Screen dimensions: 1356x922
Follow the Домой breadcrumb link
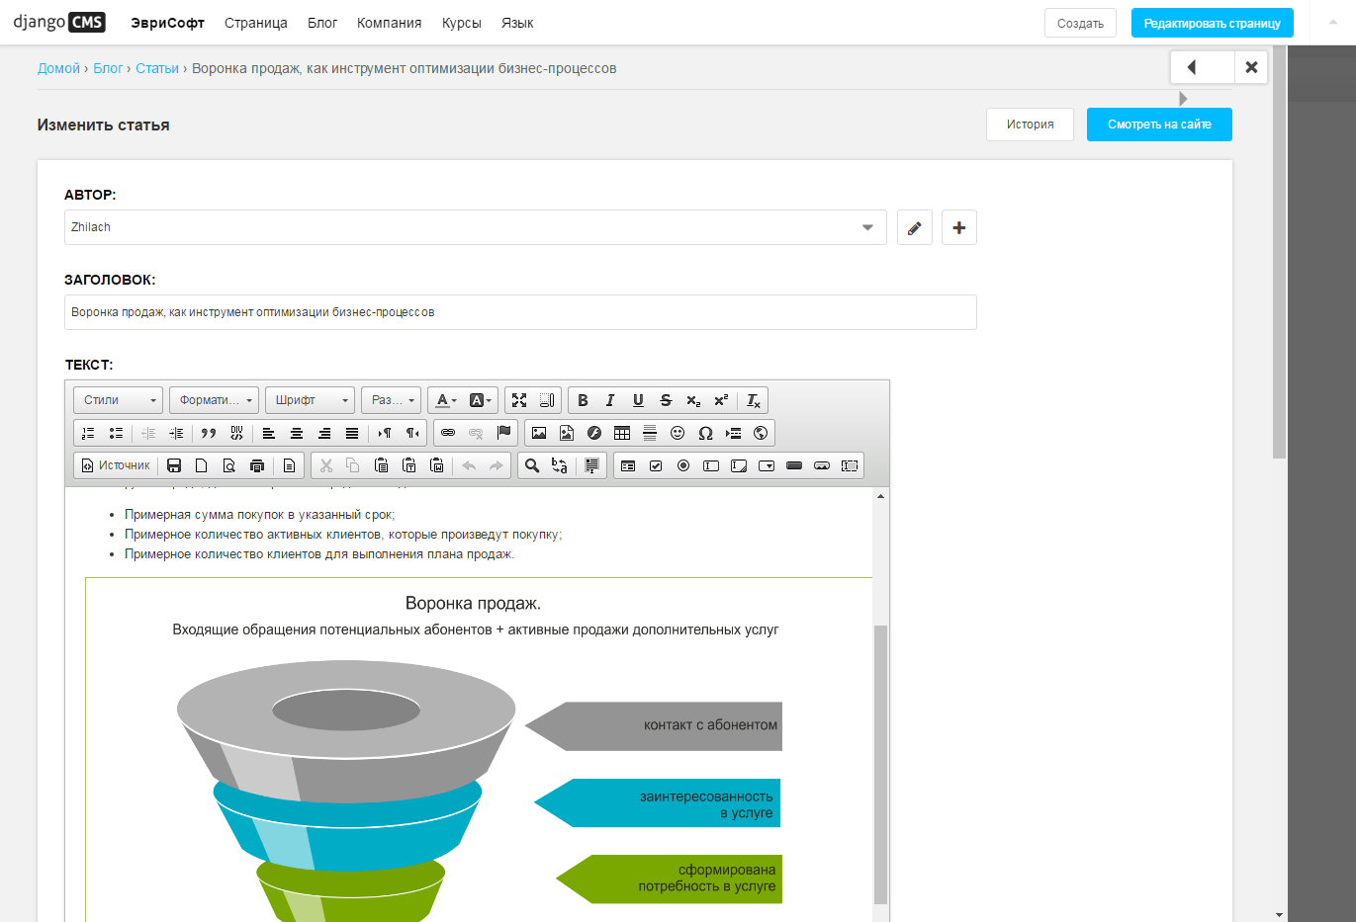pyautogui.click(x=58, y=68)
